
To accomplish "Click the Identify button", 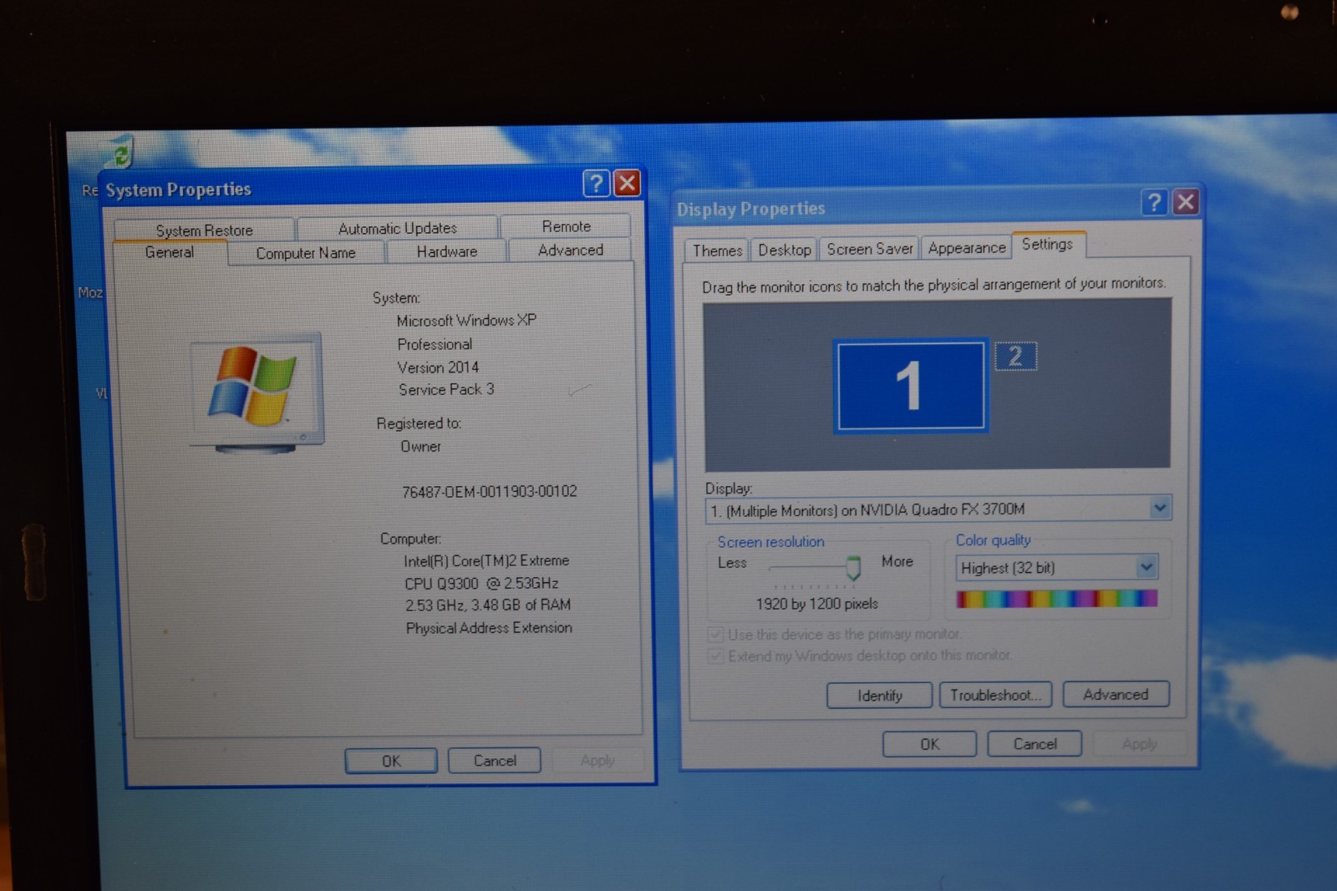I will click(x=879, y=696).
